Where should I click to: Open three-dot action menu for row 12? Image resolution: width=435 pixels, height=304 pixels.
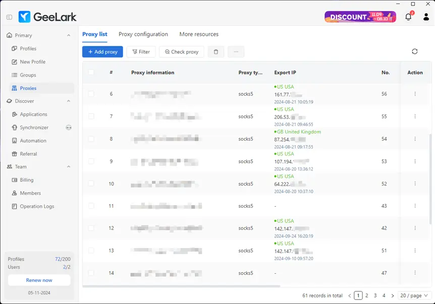[x=415, y=228]
